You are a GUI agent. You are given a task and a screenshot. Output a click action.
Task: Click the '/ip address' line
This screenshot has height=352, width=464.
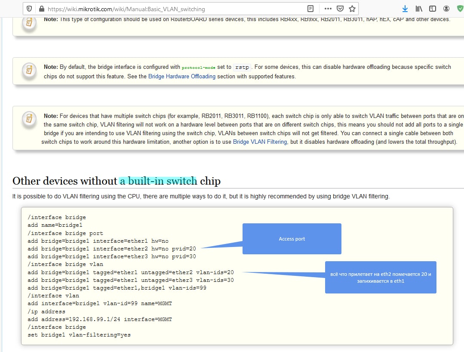[46, 312]
